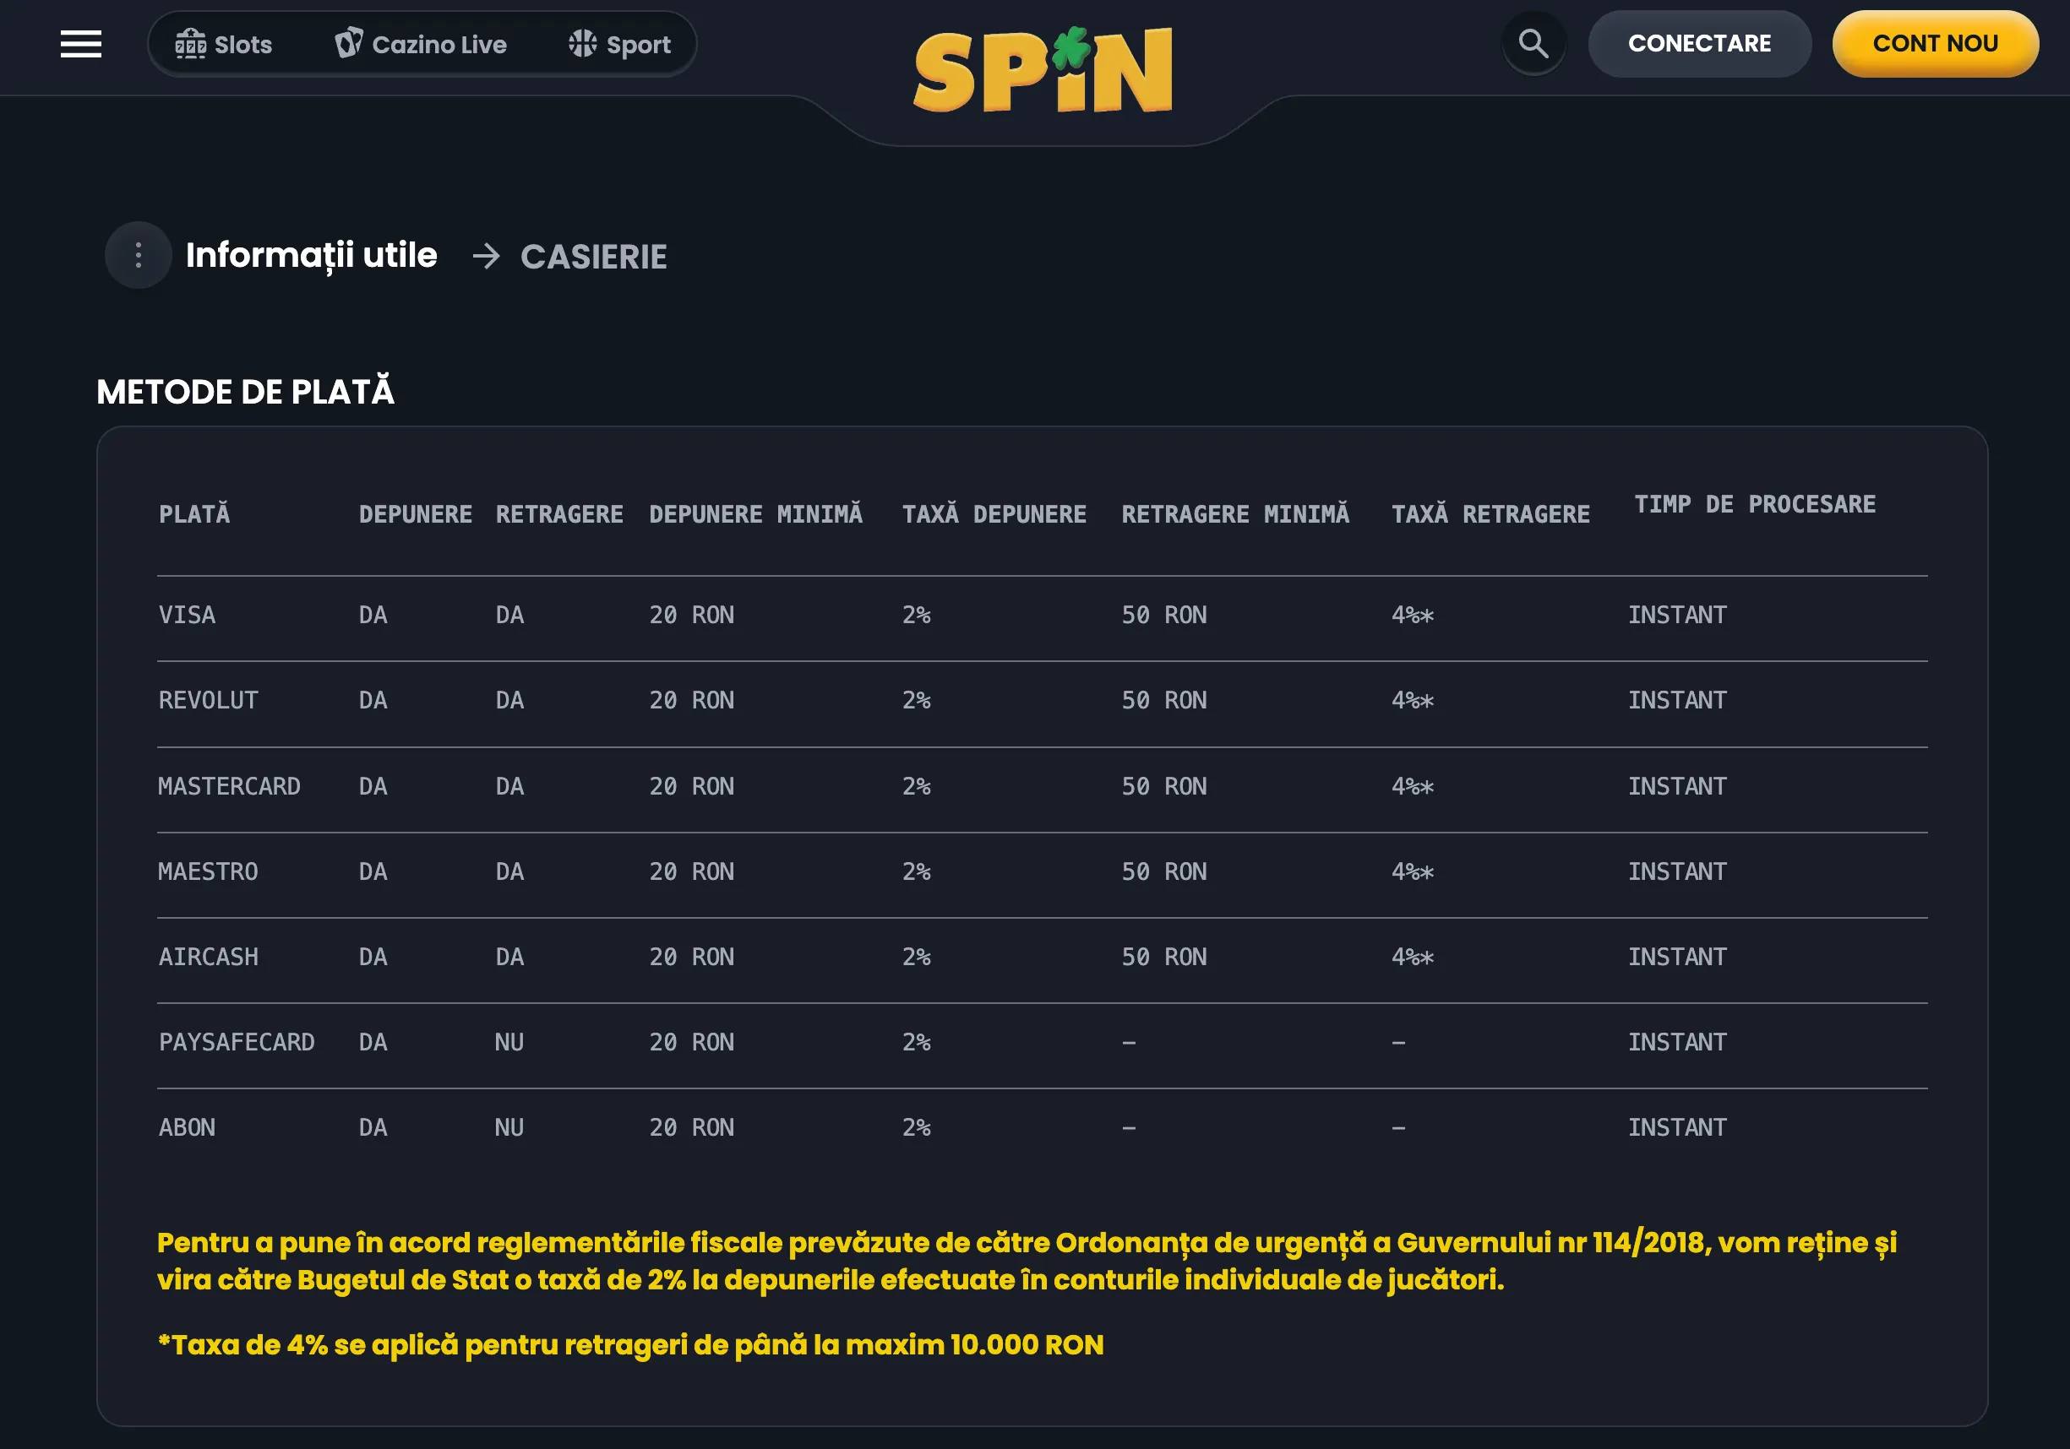Open the Informații utile breadcrumb link
Screen dimensions: 2070x1449
pyautogui.click(x=310, y=255)
